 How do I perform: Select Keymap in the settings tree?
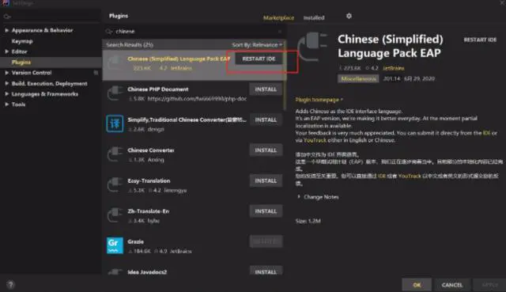tap(22, 41)
